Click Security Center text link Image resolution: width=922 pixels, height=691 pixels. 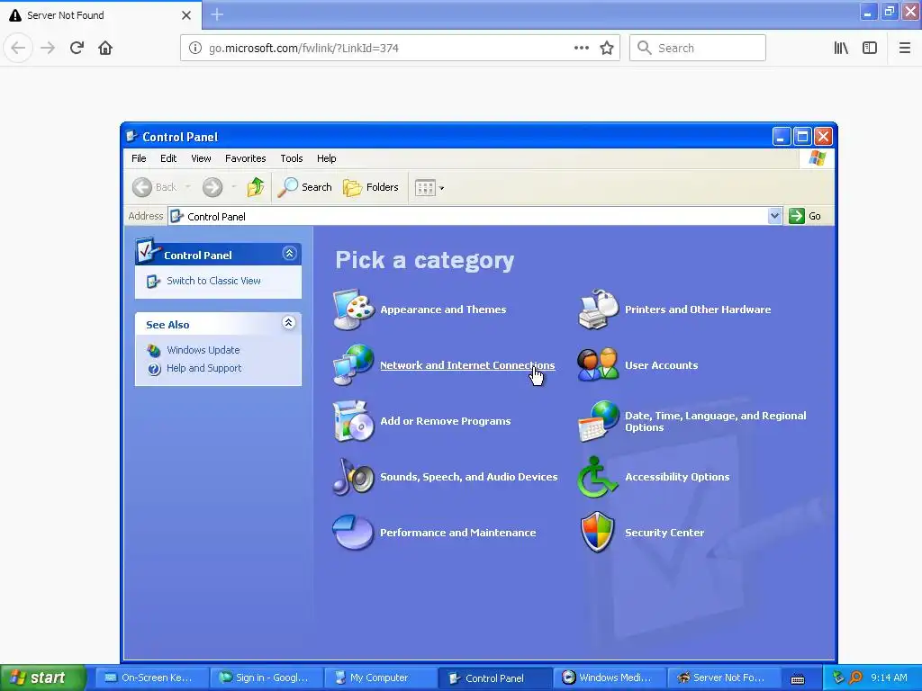tap(664, 533)
